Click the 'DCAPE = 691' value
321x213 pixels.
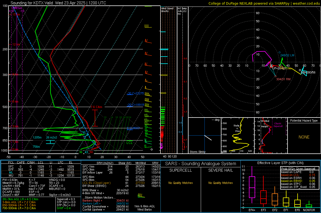11,192
